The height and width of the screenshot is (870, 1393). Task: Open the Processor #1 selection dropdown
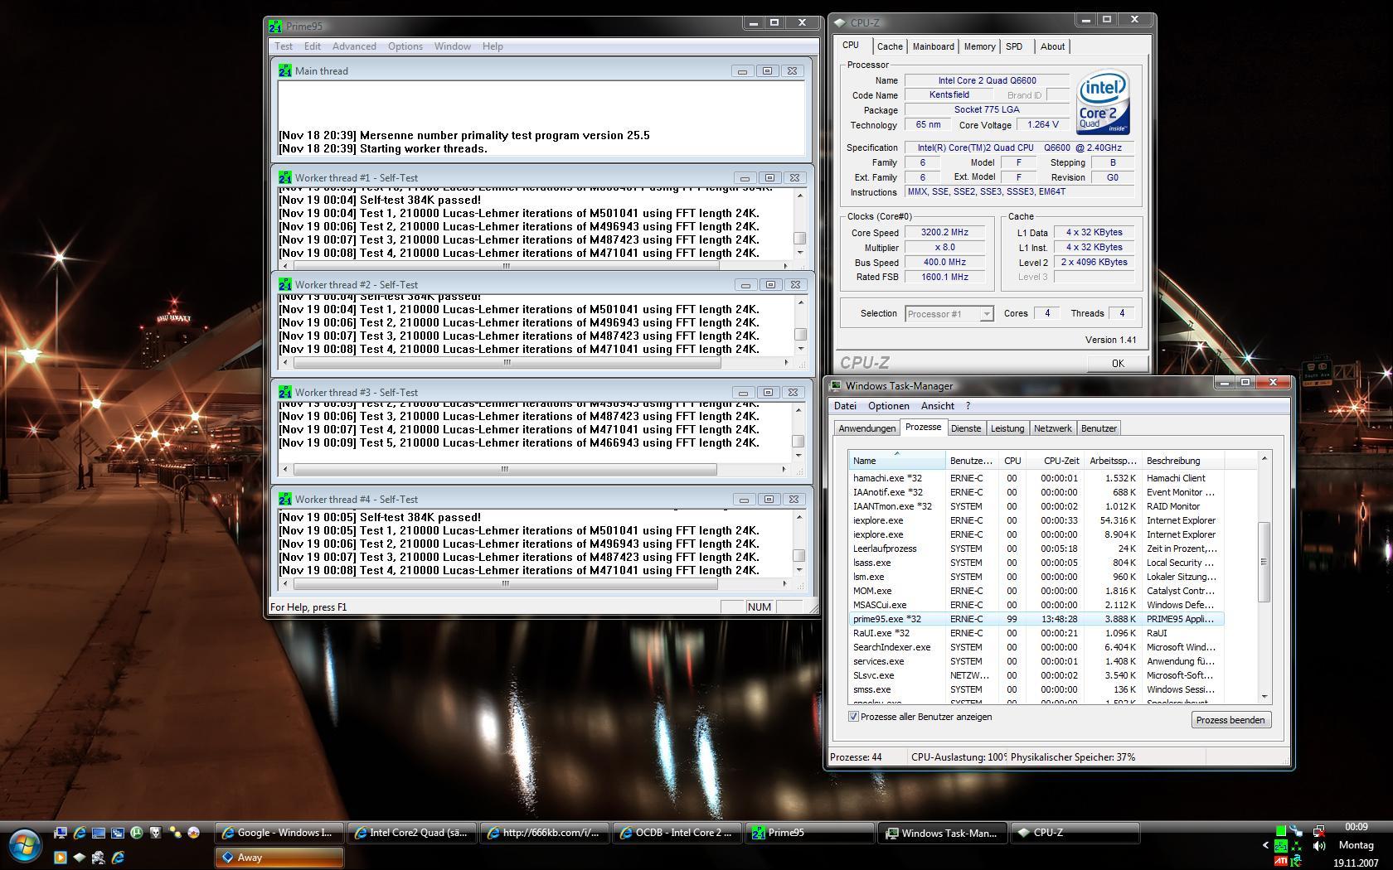pyautogui.click(x=949, y=314)
